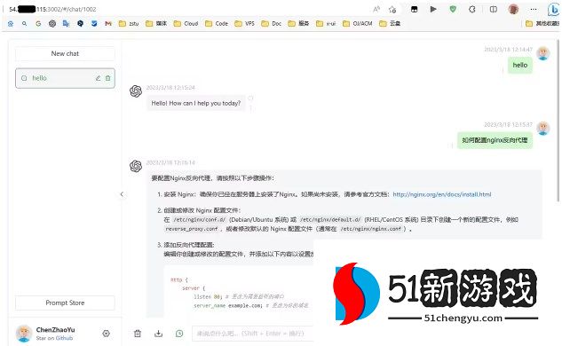The height and width of the screenshot is (346, 562).
Task: Click the 'reverse_proxy.conf' inline code
Action: (192, 229)
